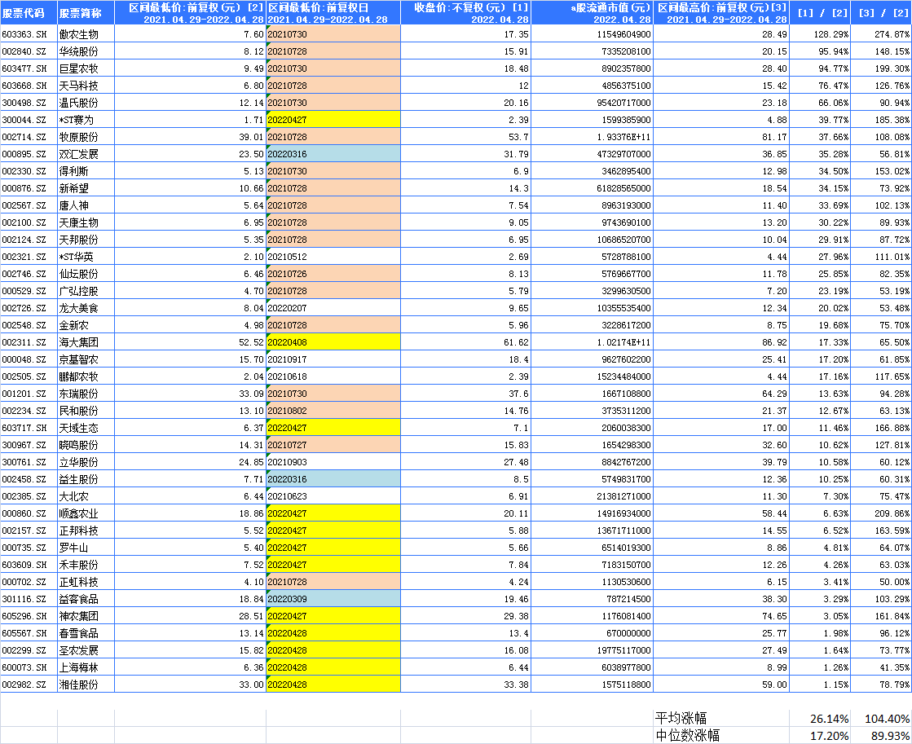
Task: Click the average value 26.14%
Action: point(829,719)
